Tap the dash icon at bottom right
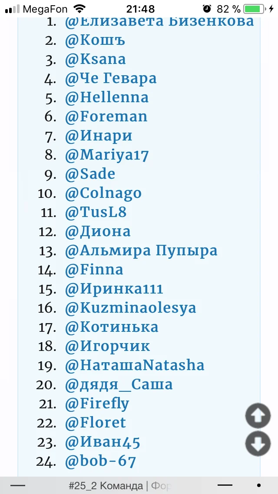 (x=225, y=485)
